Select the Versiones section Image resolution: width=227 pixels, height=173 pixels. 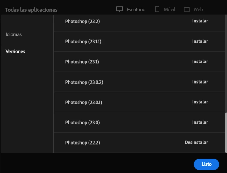coord(15,51)
